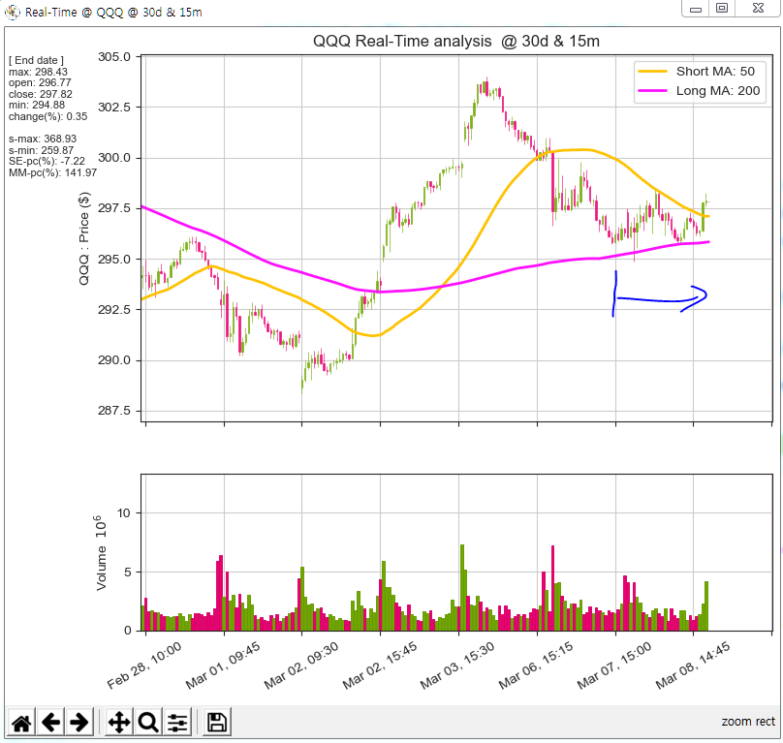Save the figure with the floppy icon

(x=217, y=722)
